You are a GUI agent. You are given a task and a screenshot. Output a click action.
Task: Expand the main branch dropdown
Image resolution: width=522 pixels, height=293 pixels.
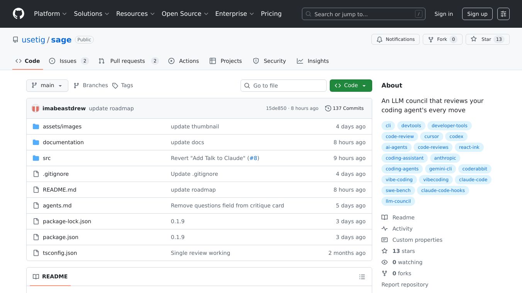tap(47, 86)
